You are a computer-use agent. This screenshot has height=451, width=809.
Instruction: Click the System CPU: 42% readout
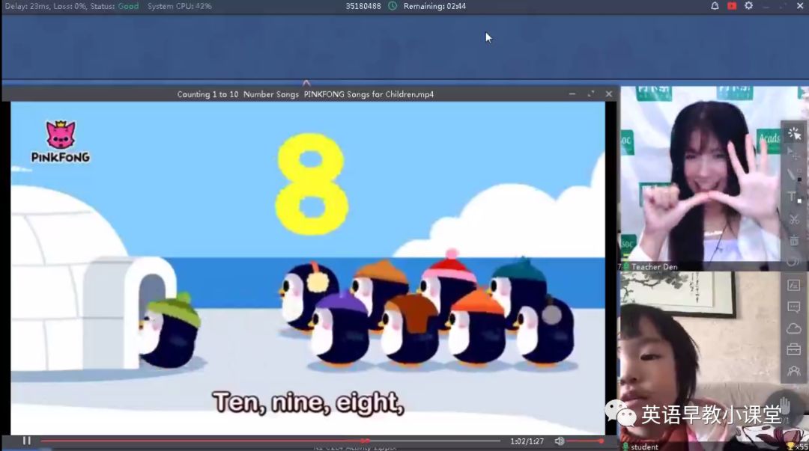pyautogui.click(x=180, y=6)
